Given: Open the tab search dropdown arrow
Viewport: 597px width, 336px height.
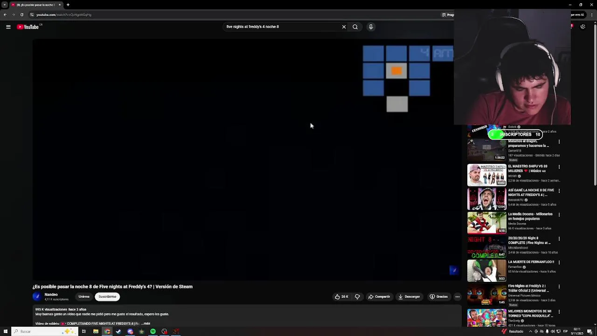Looking at the screenshot, I should [4, 5].
